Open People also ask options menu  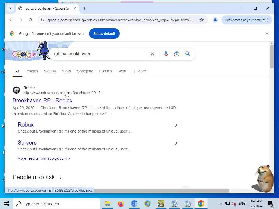[60, 177]
